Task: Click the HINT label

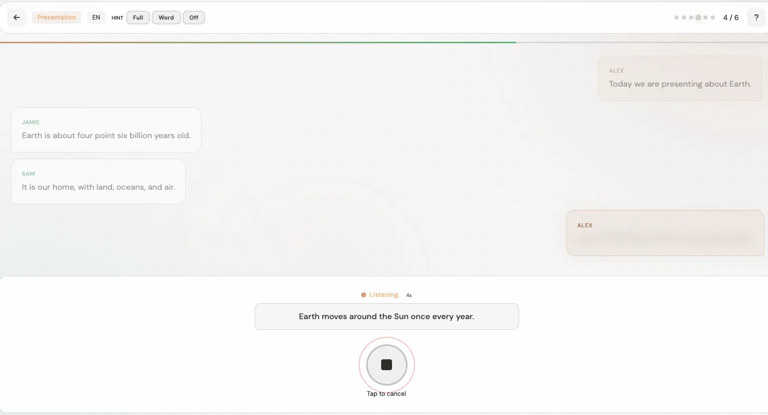Action: click(x=117, y=18)
